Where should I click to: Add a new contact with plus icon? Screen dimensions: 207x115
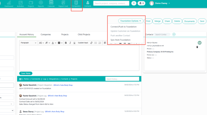(174, 35)
